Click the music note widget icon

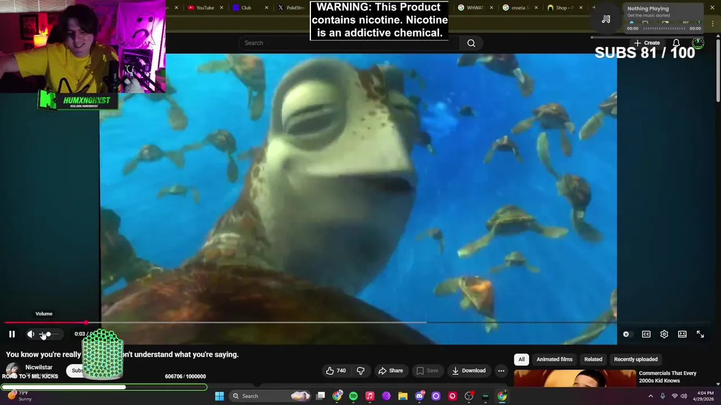(x=606, y=19)
